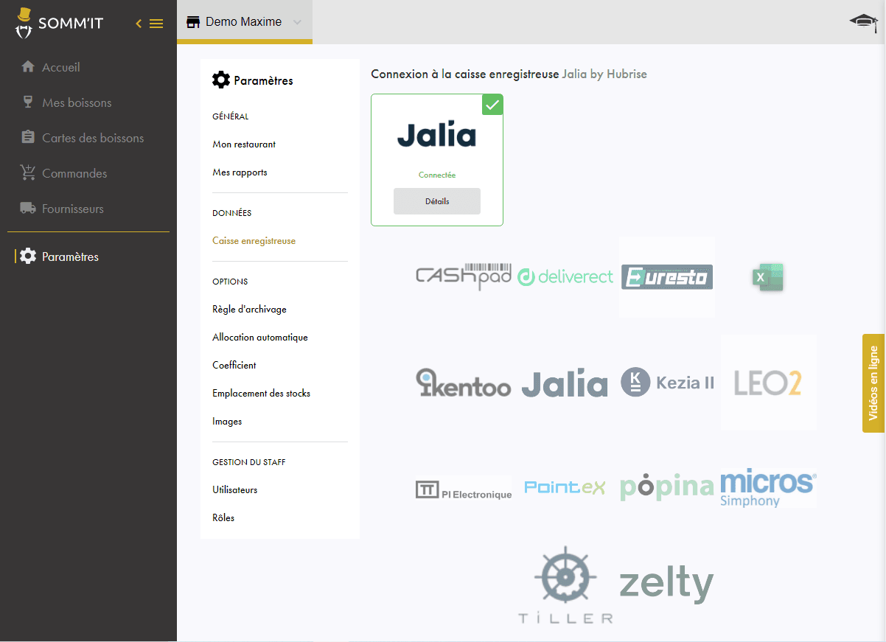886x642 pixels.
Task: Select the Euresto cash register logo
Action: (x=667, y=277)
